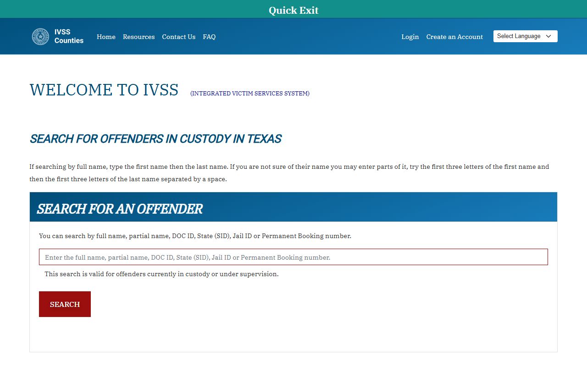Click the '(INTEGRATED VICTIM SERVICES SYSTEM)' text
This screenshot has width=587, height=367.
(x=250, y=94)
